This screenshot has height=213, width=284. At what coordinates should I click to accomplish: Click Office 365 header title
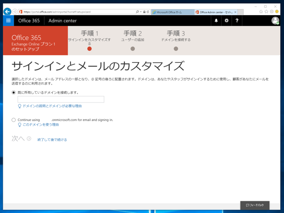(29, 20)
